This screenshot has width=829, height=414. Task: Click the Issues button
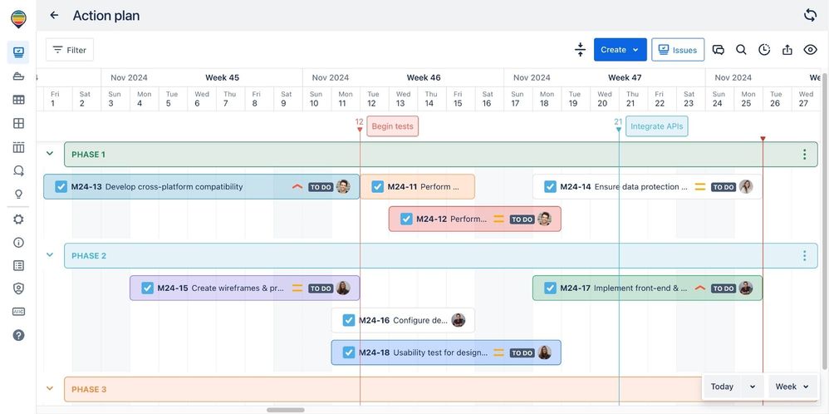pyautogui.click(x=678, y=50)
